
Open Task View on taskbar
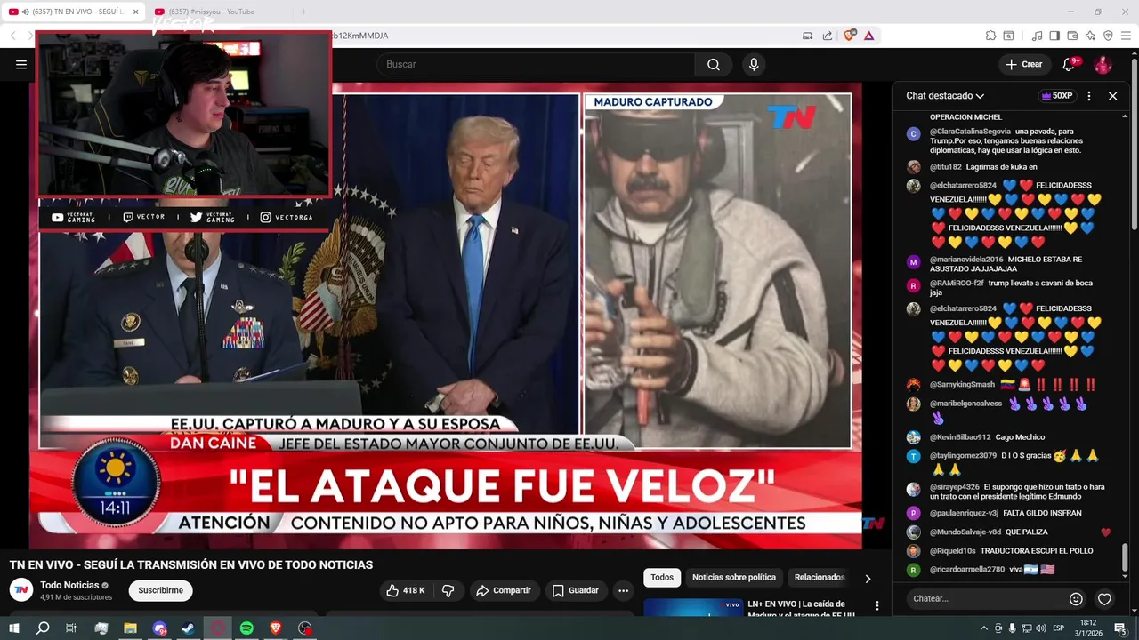click(x=71, y=628)
